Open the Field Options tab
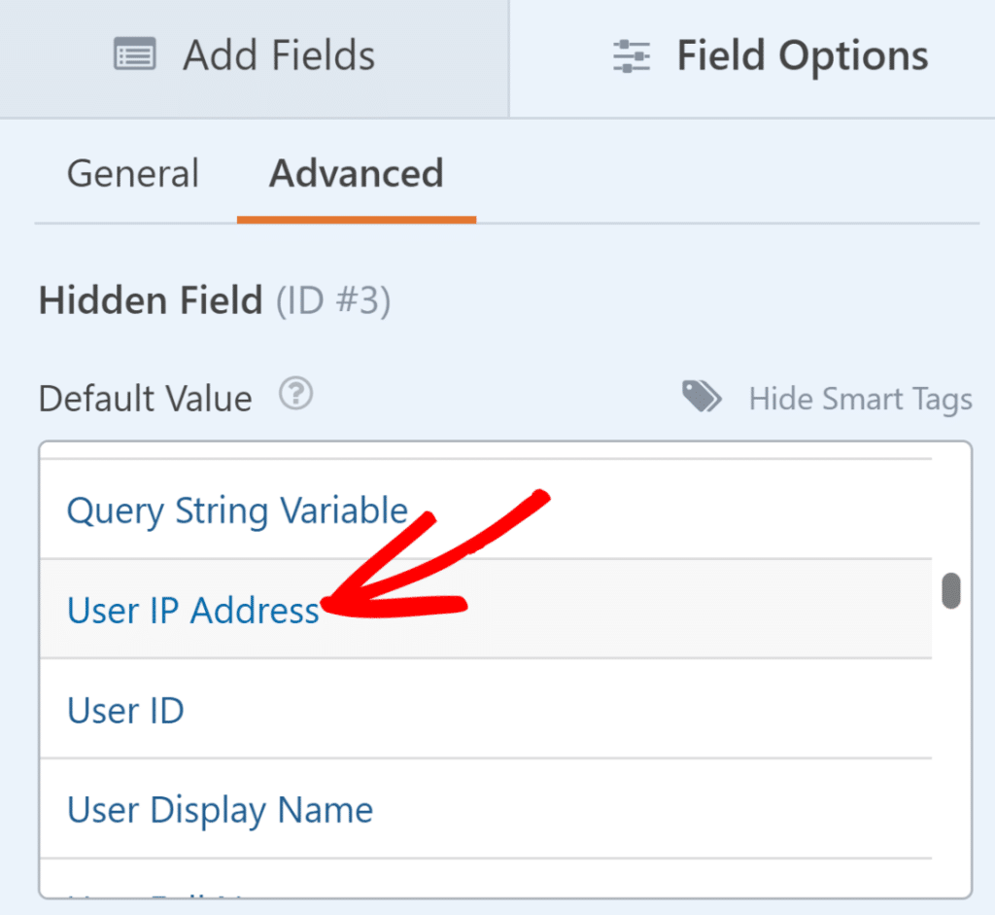Screen dimensions: 995x915 [x=768, y=55]
